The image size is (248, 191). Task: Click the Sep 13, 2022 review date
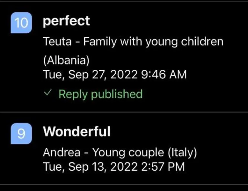pos(103,167)
